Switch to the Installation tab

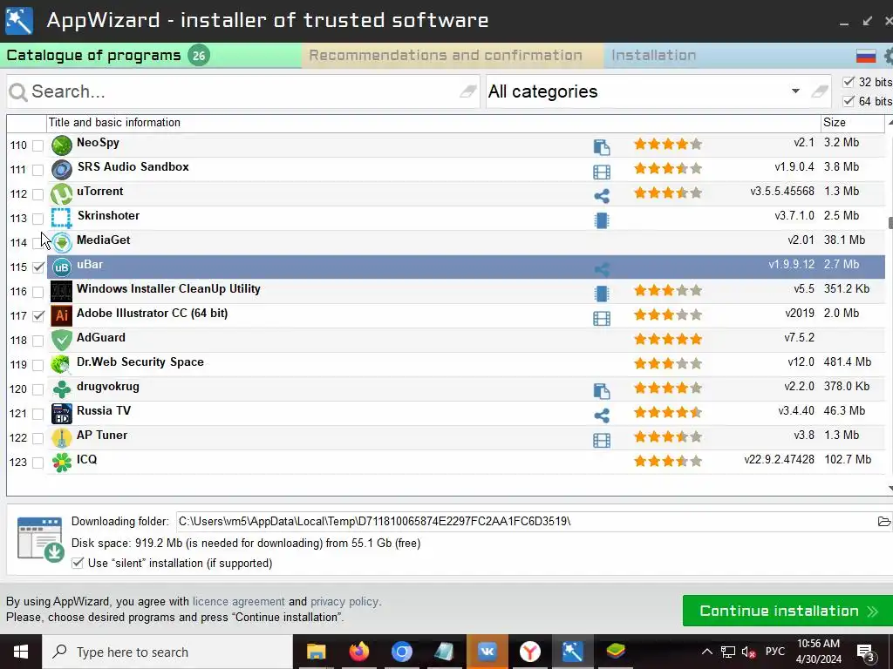pos(653,55)
